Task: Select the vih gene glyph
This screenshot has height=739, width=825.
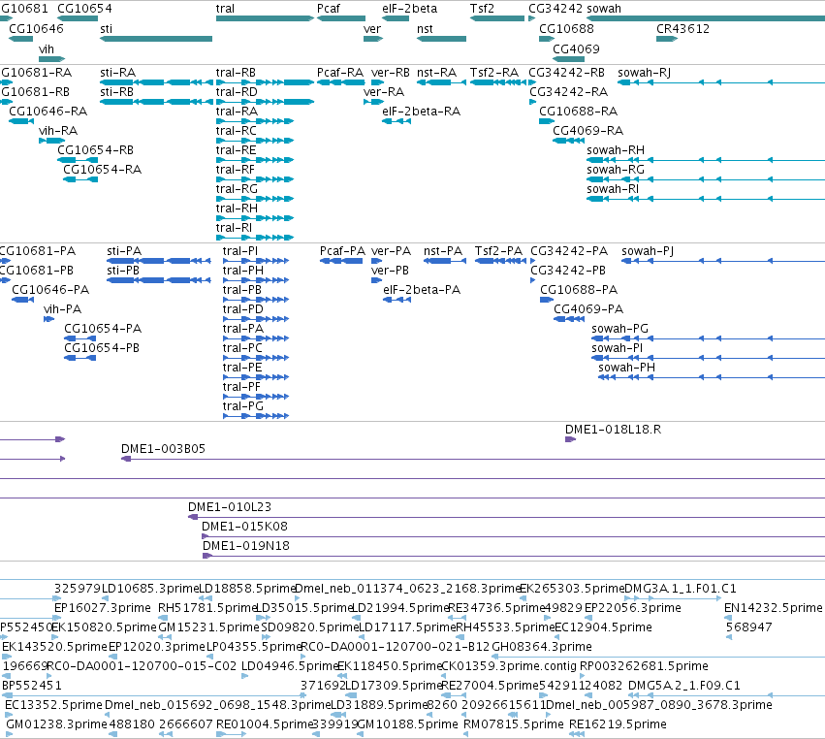Action: point(51,59)
